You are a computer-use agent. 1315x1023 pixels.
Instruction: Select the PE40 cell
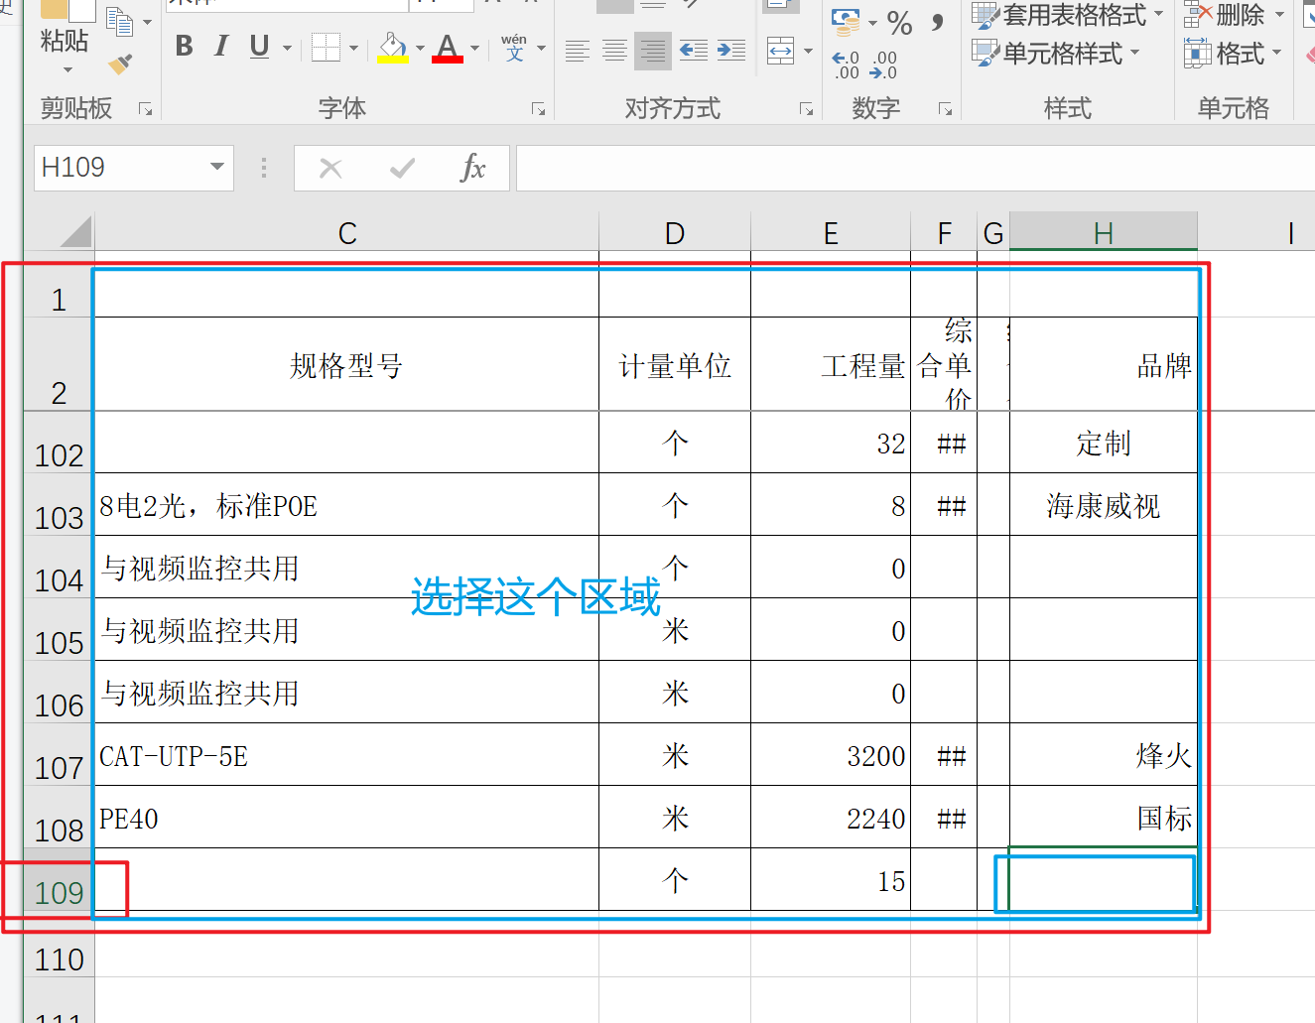click(346, 818)
